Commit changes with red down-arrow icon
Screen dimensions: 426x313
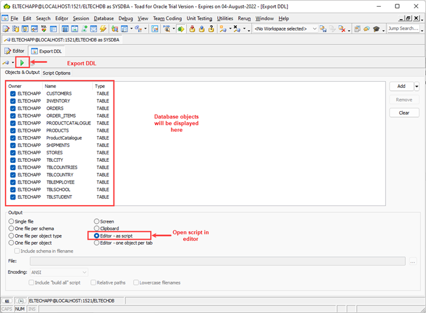[192, 29]
